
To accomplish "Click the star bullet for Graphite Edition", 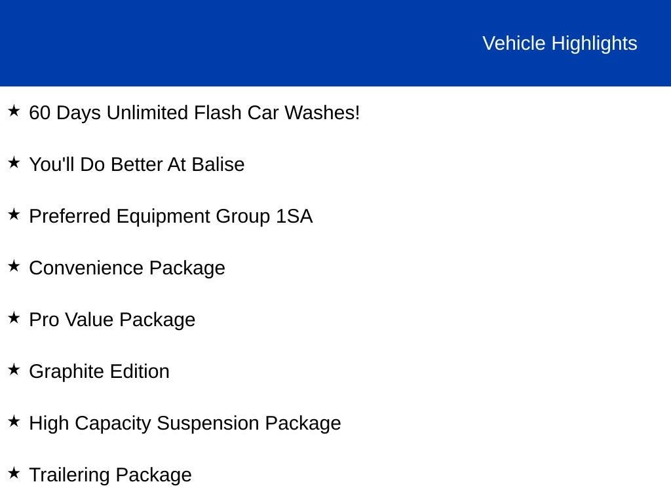I will click(x=14, y=370).
